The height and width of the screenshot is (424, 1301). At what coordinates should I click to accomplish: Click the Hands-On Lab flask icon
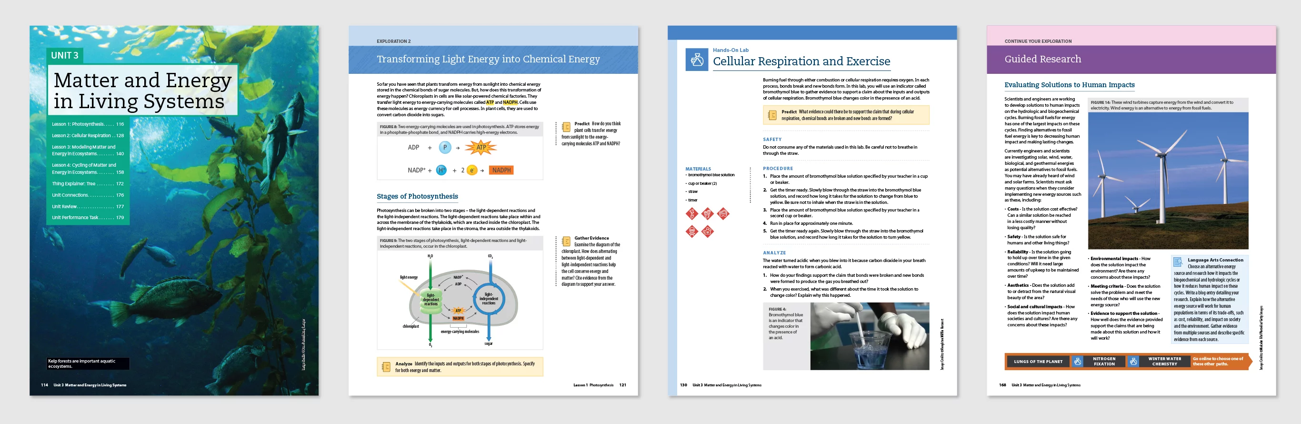(697, 60)
